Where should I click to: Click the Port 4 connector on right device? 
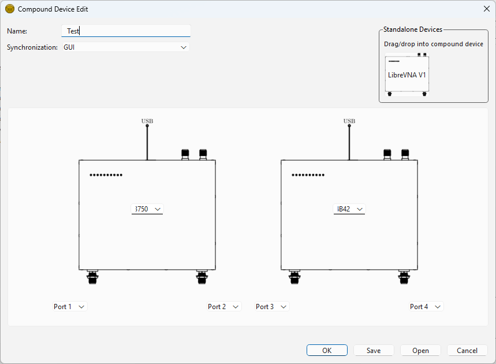coord(404,278)
